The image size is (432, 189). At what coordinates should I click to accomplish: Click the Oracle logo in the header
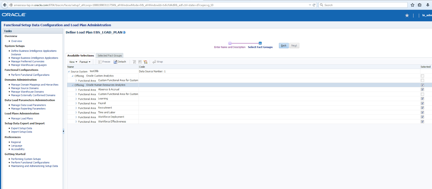point(14,15)
